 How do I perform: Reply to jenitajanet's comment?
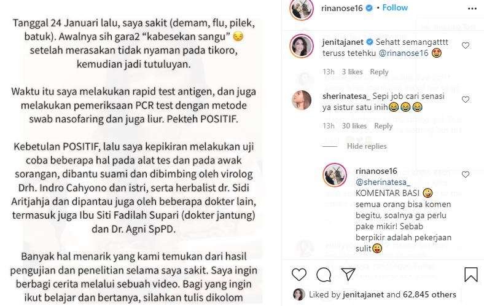379,72
